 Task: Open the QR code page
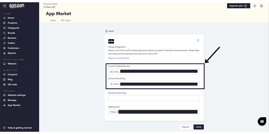[x=12, y=85]
